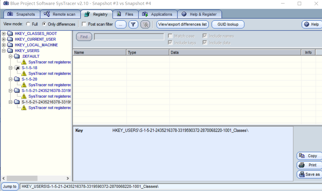
Task: Toggle the Match case checkbox
Action: pos(170,36)
